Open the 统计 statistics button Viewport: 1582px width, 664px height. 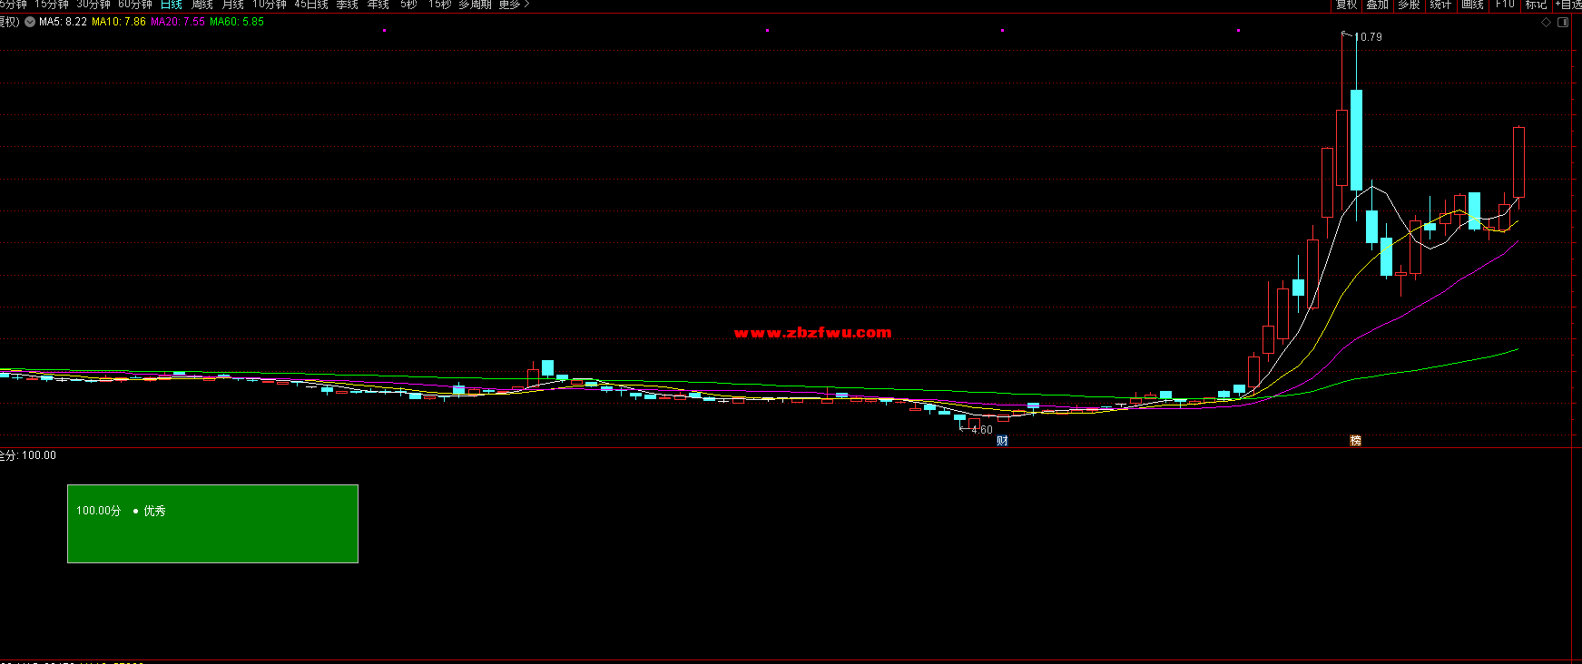(x=1440, y=5)
